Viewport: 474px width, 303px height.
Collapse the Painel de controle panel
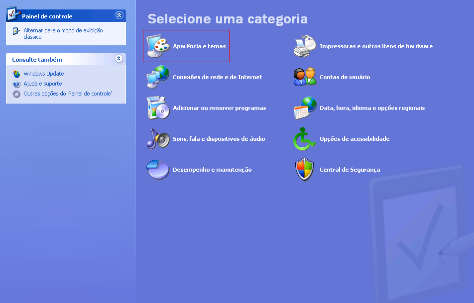click(x=119, y=15)
